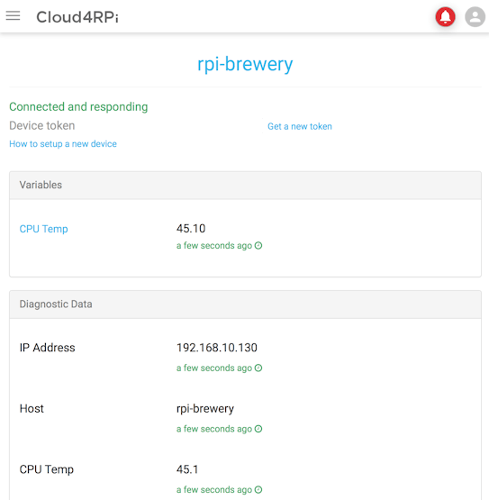Select the 192.168.10.130 IP address value

217,348
